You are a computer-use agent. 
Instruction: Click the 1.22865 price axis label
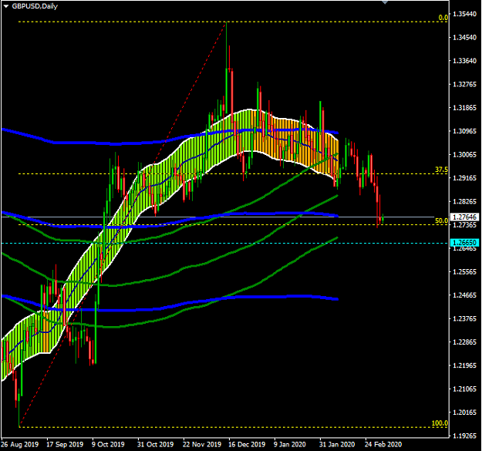point(465,342)
